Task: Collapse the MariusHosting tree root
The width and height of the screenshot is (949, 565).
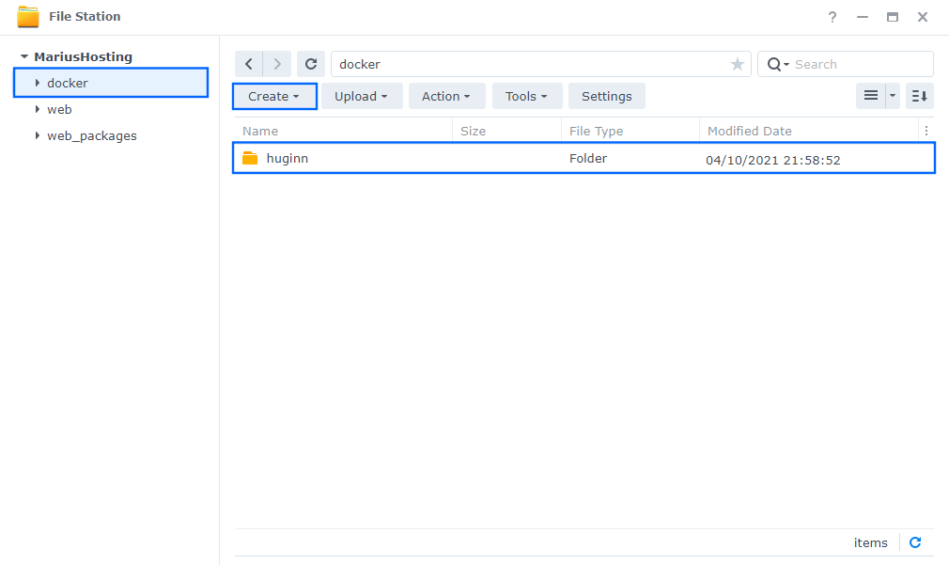Action: (24, 57)
